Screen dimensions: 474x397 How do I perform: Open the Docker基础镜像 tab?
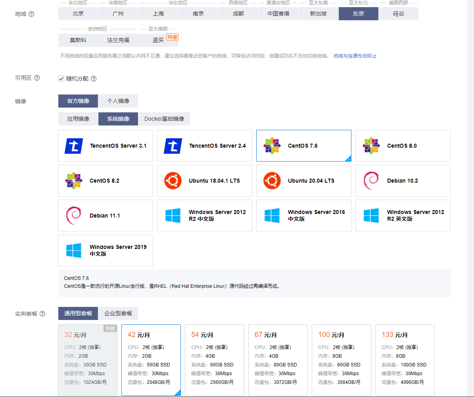click(164, 119)
